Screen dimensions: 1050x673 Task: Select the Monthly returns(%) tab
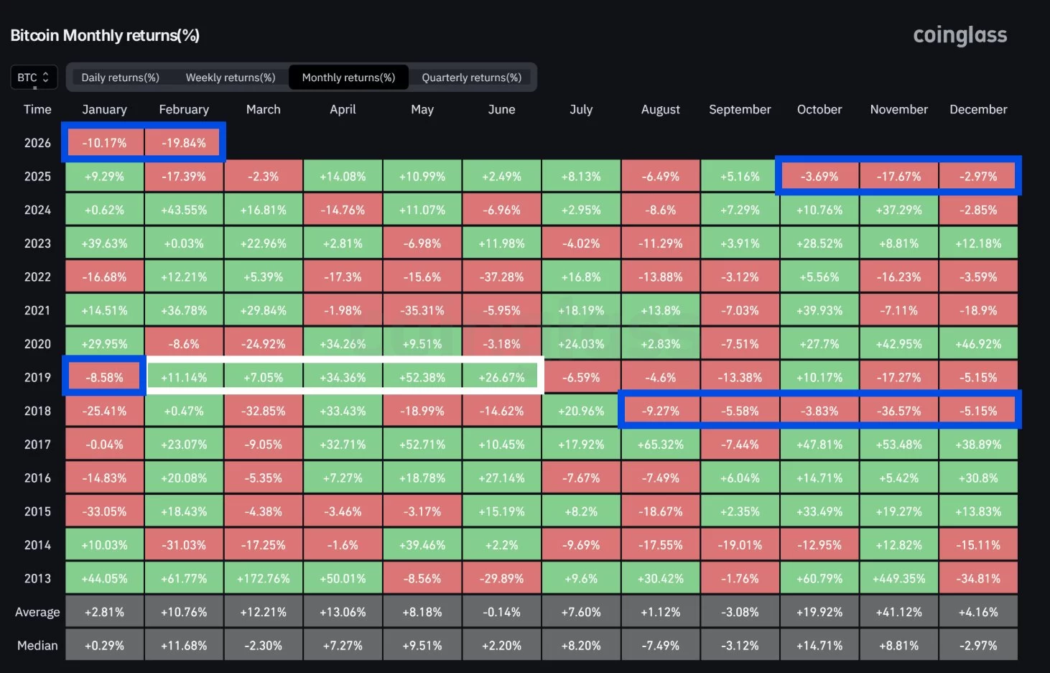tap(348, 78)
